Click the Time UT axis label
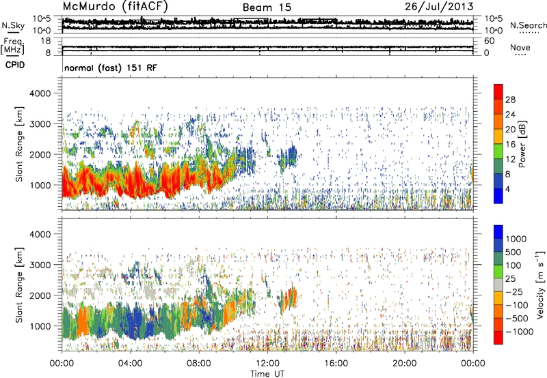 [x=267, y=374]
